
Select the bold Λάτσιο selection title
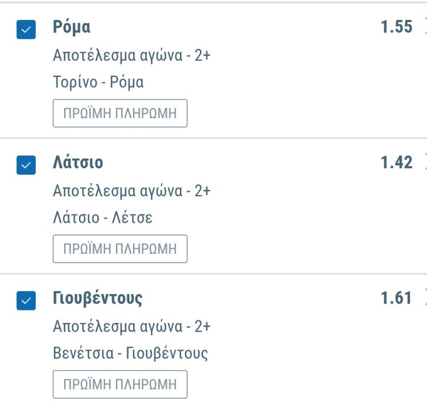[77, 163]
